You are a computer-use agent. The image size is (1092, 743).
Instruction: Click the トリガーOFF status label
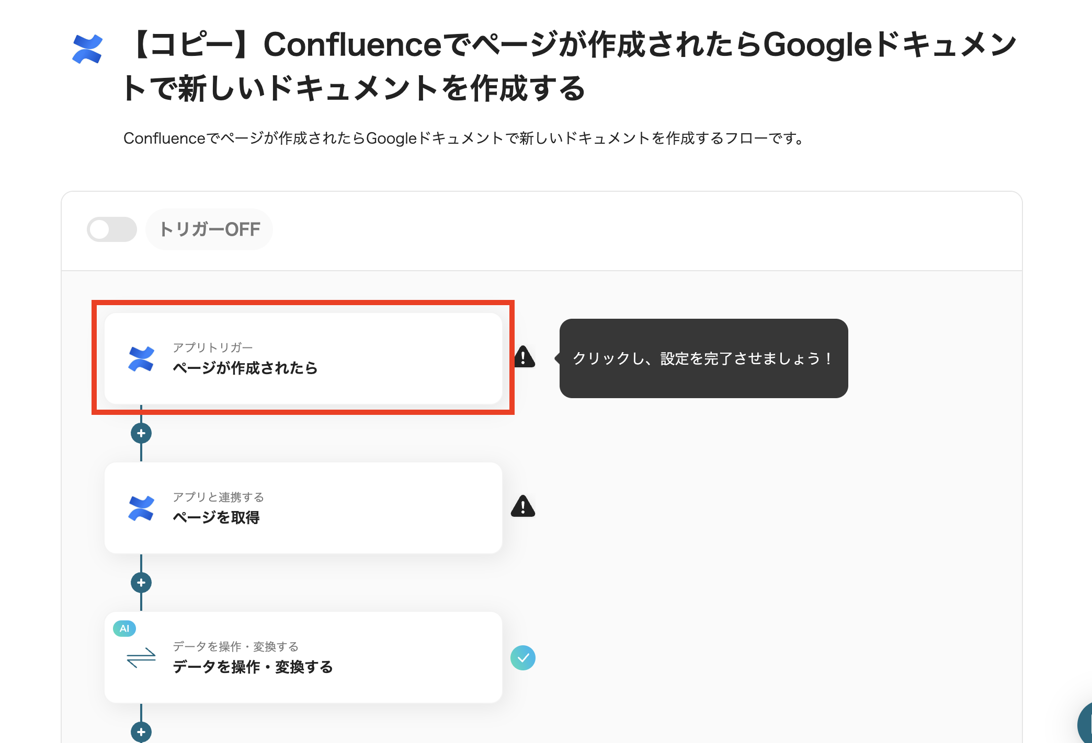coord(209,229)
